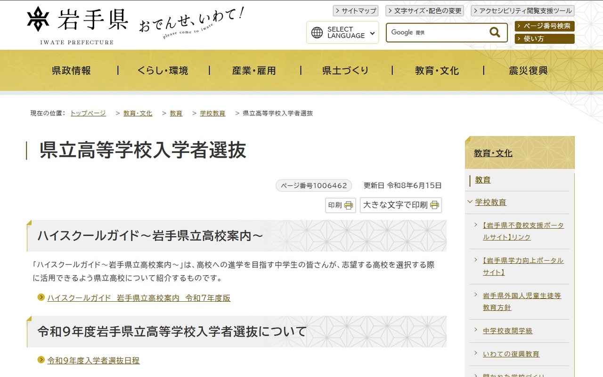Click the magnifying glass search icon
The width and height of the screenshot is (603, 377).
(495, 32)
